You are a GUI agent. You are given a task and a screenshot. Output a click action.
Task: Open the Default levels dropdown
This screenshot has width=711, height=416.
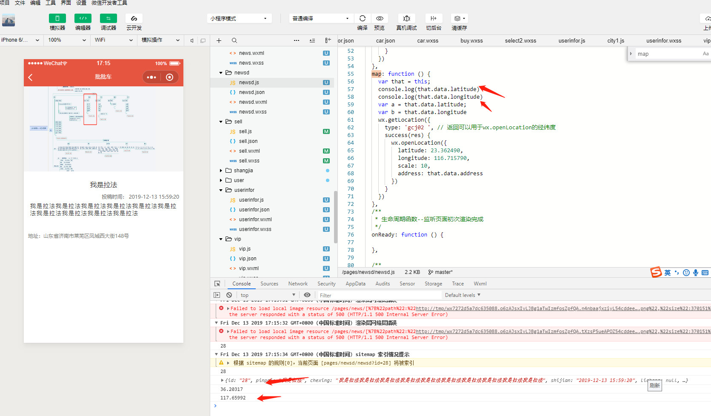coord(463,295)
